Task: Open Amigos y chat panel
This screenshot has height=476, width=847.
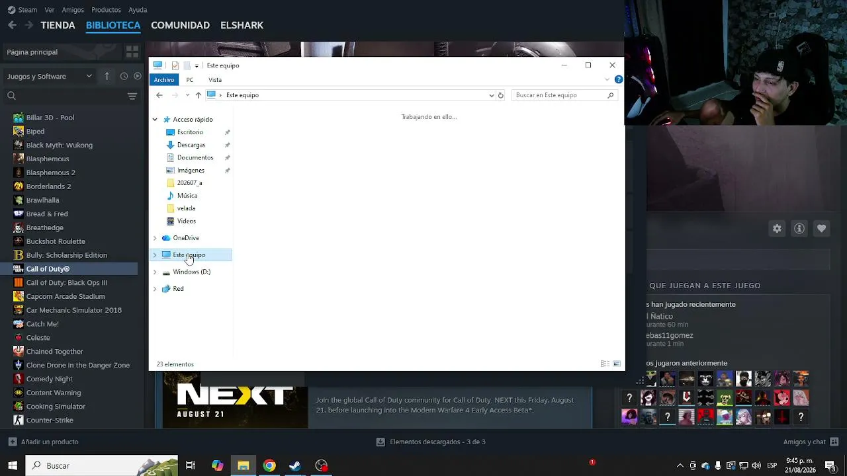Action: pos(811,442)
